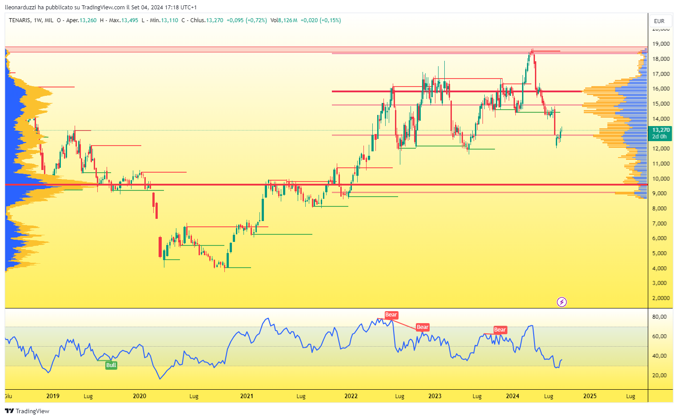This screenshot has height=419, width=678.
Task: Click the Chius. 13,270 close value
Action: (x=206, y=20)
